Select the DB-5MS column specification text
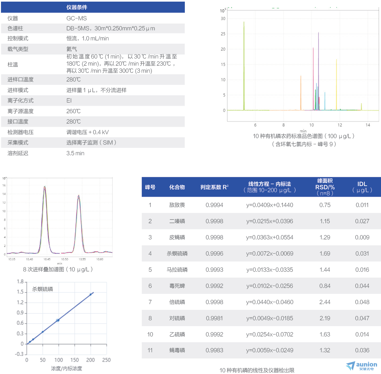The image size is (381, 374). point(111,28)
